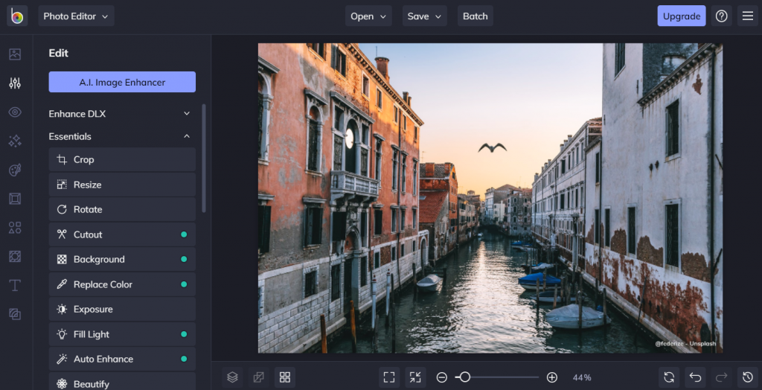
Task: Click the Upgrade button
Action: 682,16
